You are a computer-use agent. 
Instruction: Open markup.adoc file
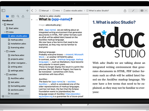click(16, 40)
